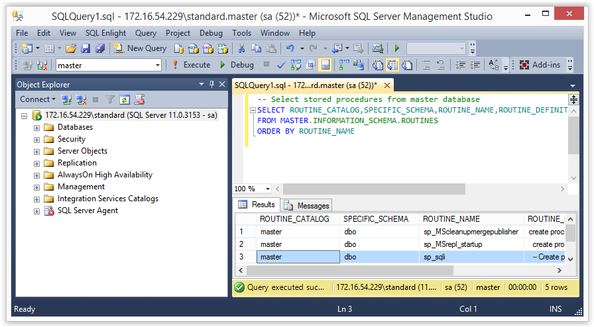
Task: Click the Navigate Backward icon
Action: click(x=337, y=48)
